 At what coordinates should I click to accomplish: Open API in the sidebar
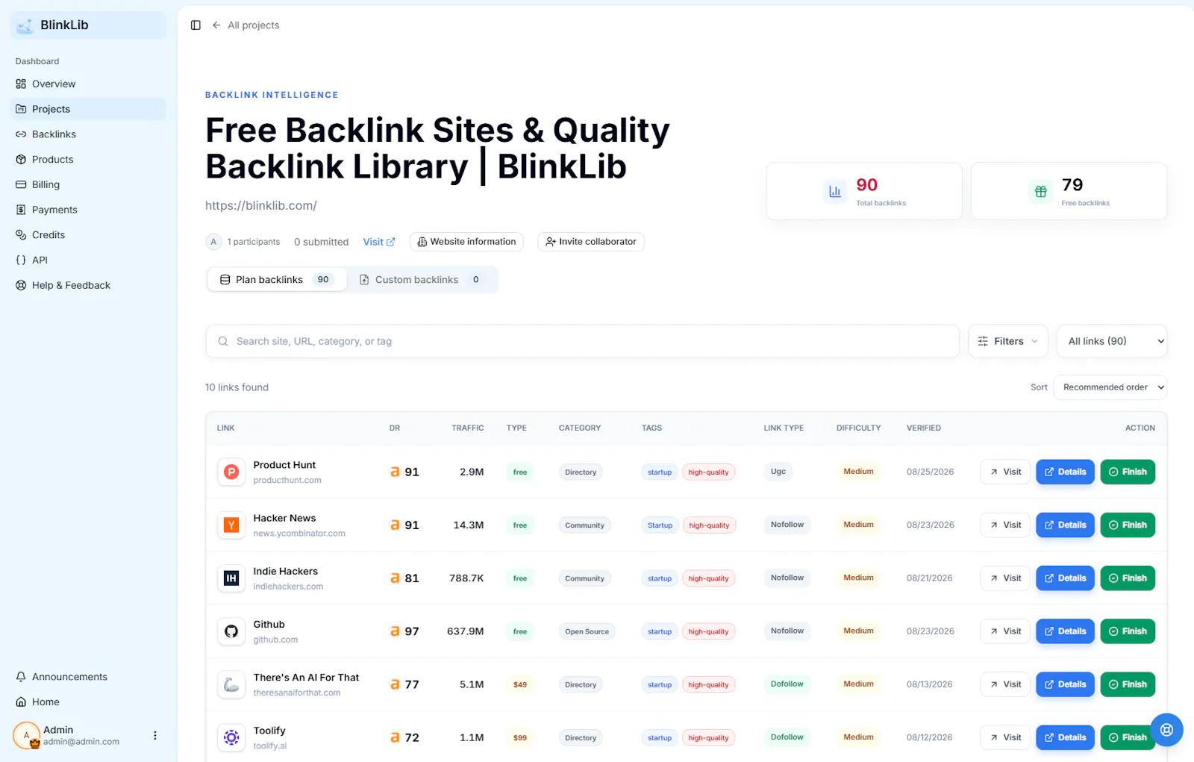(88, 260)
